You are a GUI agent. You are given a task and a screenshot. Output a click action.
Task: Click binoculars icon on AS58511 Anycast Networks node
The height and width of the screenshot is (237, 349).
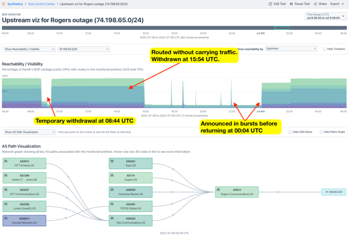[6, 218]
